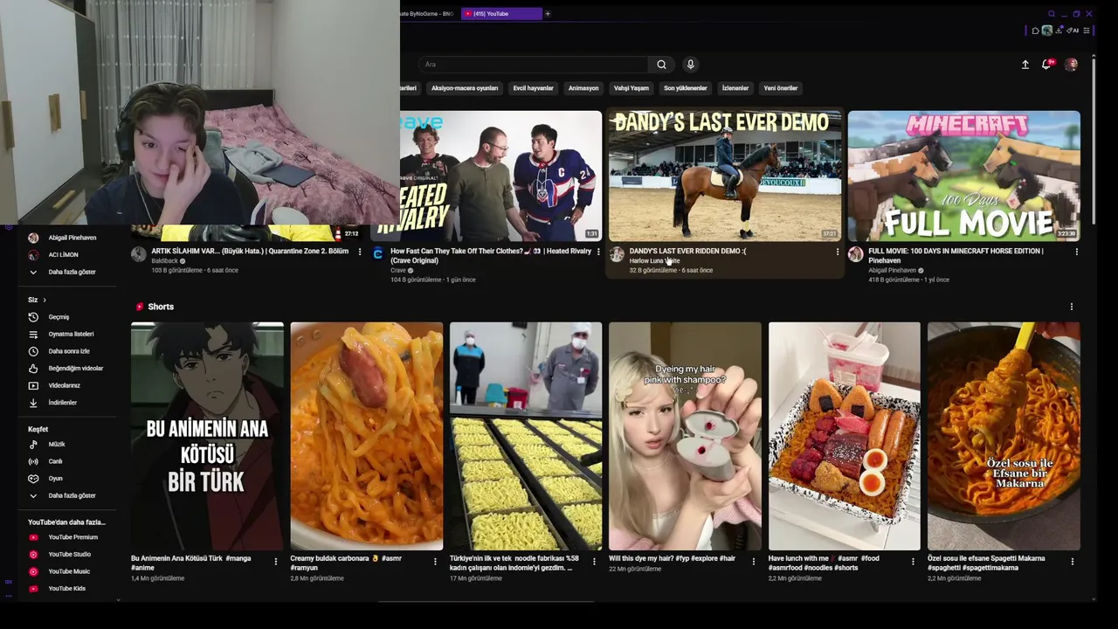Open the Baldiback channel avatar
The height and width of the screenshot is (629, 1118).
[x=138, y=254]
